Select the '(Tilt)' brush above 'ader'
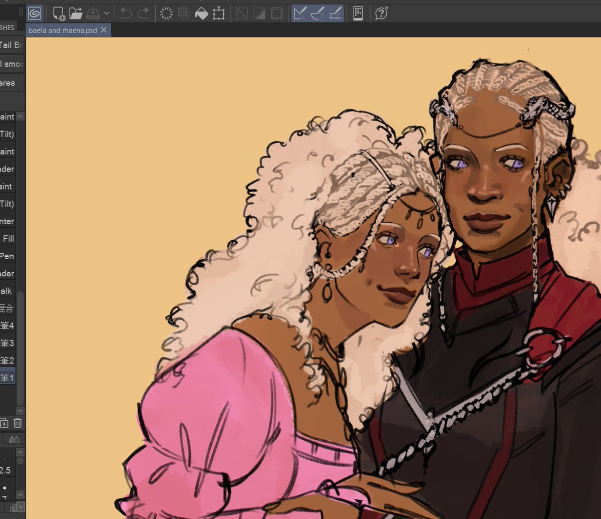Image resolution: width=601 pixels, height=519 pixels. 8,134
